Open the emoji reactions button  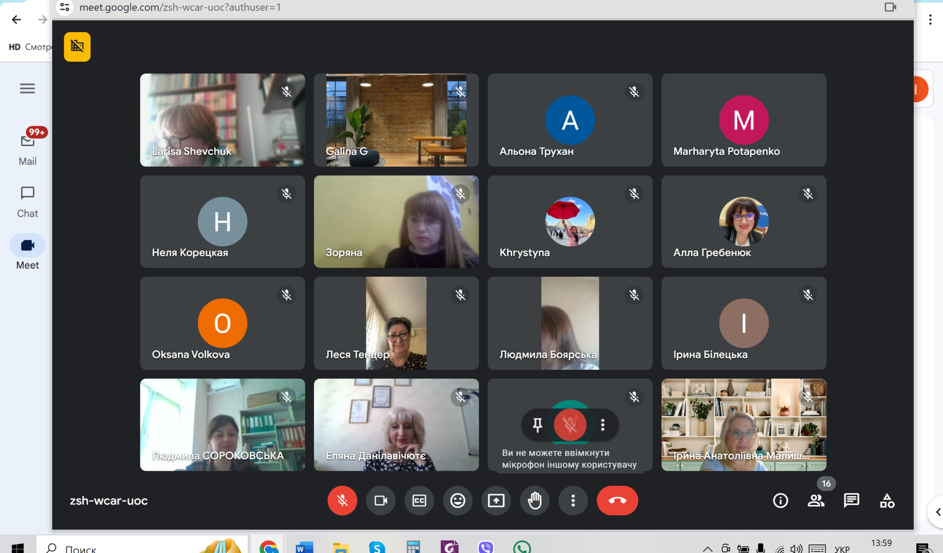[x=458, y=500]
